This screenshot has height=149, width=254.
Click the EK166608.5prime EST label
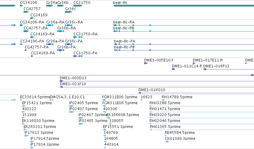tap(123, 115)
